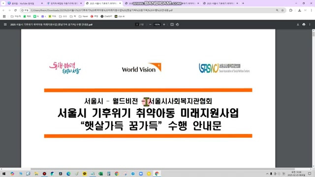
Task: Open the 쿠팡 bookmark
Action: tap(94, 16)
